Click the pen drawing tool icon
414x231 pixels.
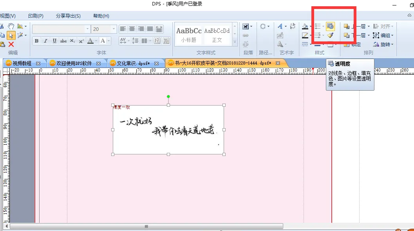point(20,35)
